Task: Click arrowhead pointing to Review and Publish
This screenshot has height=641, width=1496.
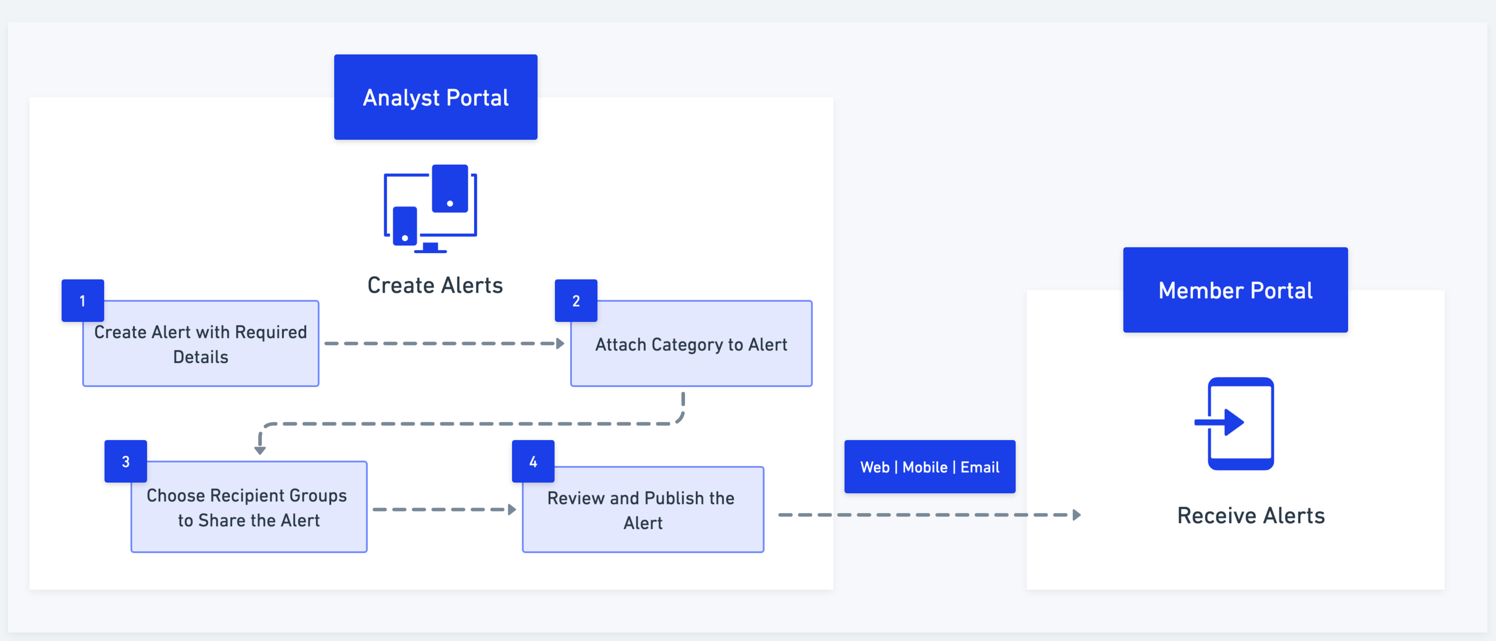Action: [512, 509]
